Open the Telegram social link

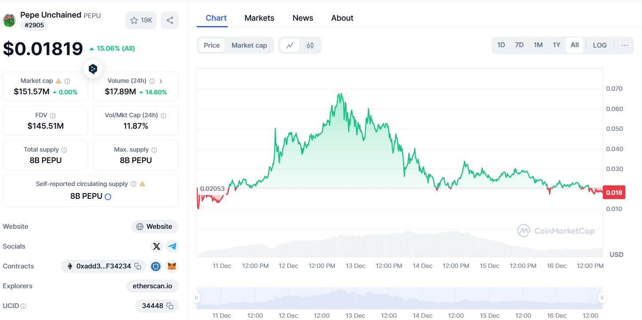[172, 246]
